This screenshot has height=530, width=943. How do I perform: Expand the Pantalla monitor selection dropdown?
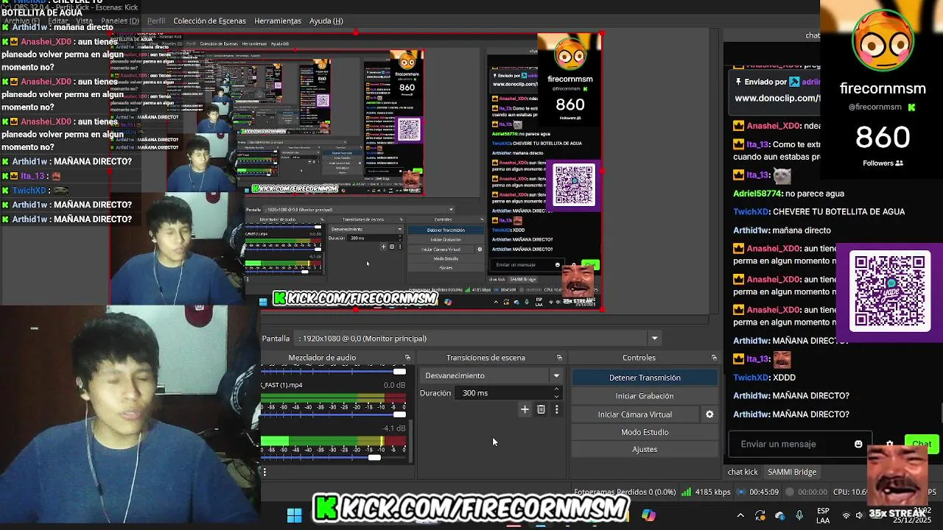click(x=654, y=338)
